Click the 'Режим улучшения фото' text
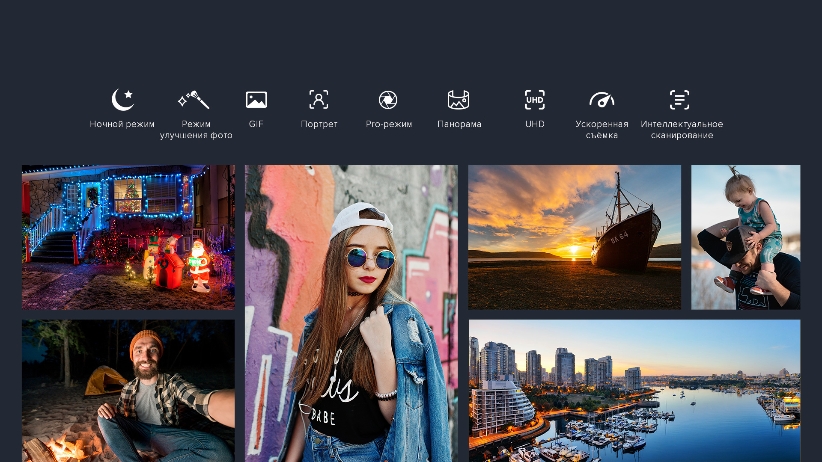Screen dimensions: 822x462 196,130
